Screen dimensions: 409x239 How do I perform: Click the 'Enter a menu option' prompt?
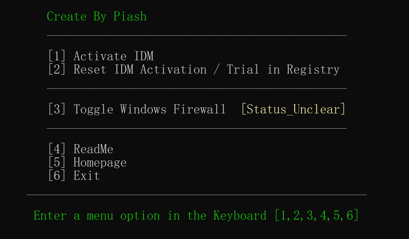[150, 215]
